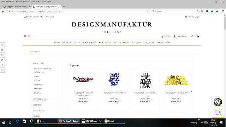Open Hilfe menu
This screenshot has height=127, width=226.
tap(49, 1)
